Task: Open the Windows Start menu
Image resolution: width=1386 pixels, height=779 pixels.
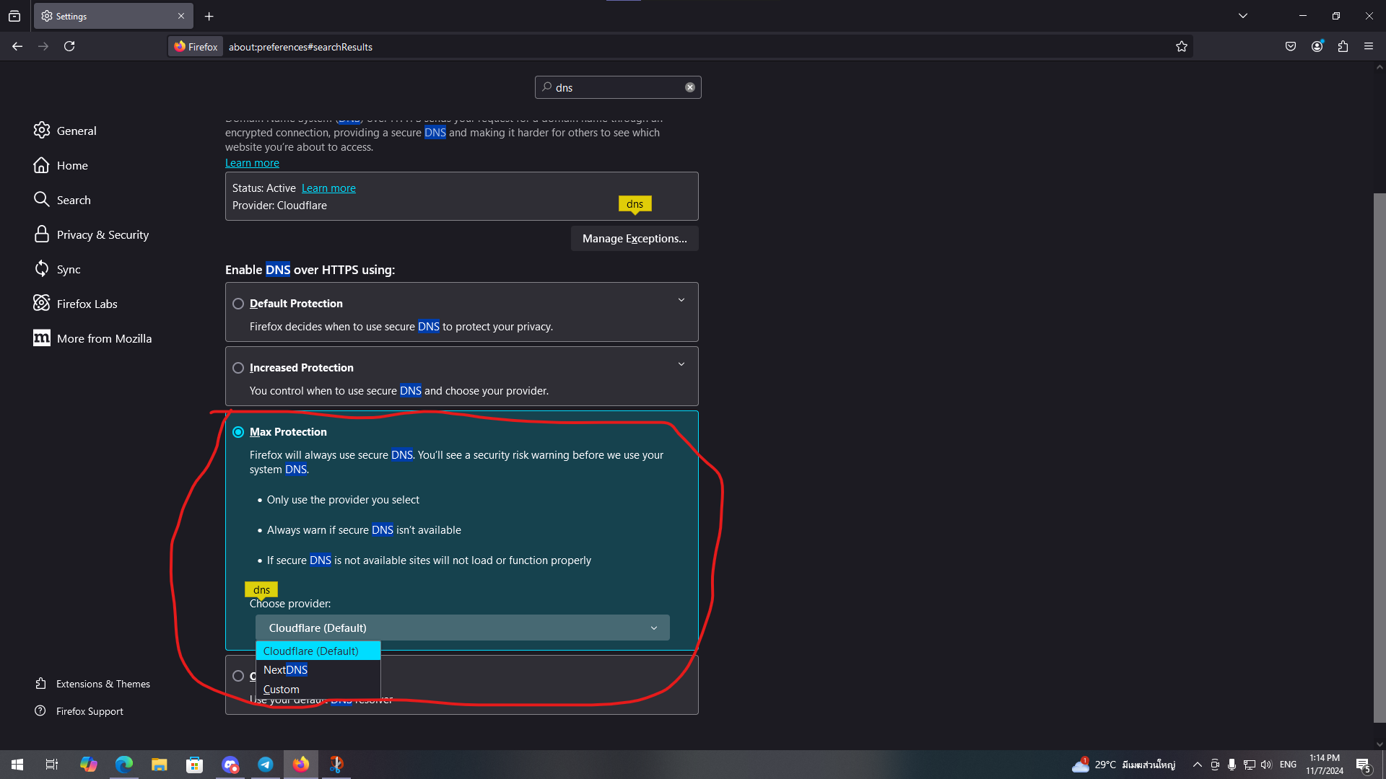Action: click(x=17, y=765)
